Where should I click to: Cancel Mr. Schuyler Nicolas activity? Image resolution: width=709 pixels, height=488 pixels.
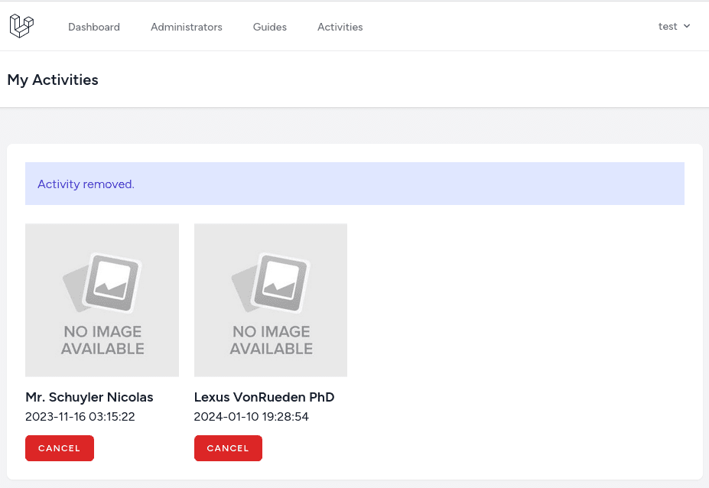click(x=59, y=448)
